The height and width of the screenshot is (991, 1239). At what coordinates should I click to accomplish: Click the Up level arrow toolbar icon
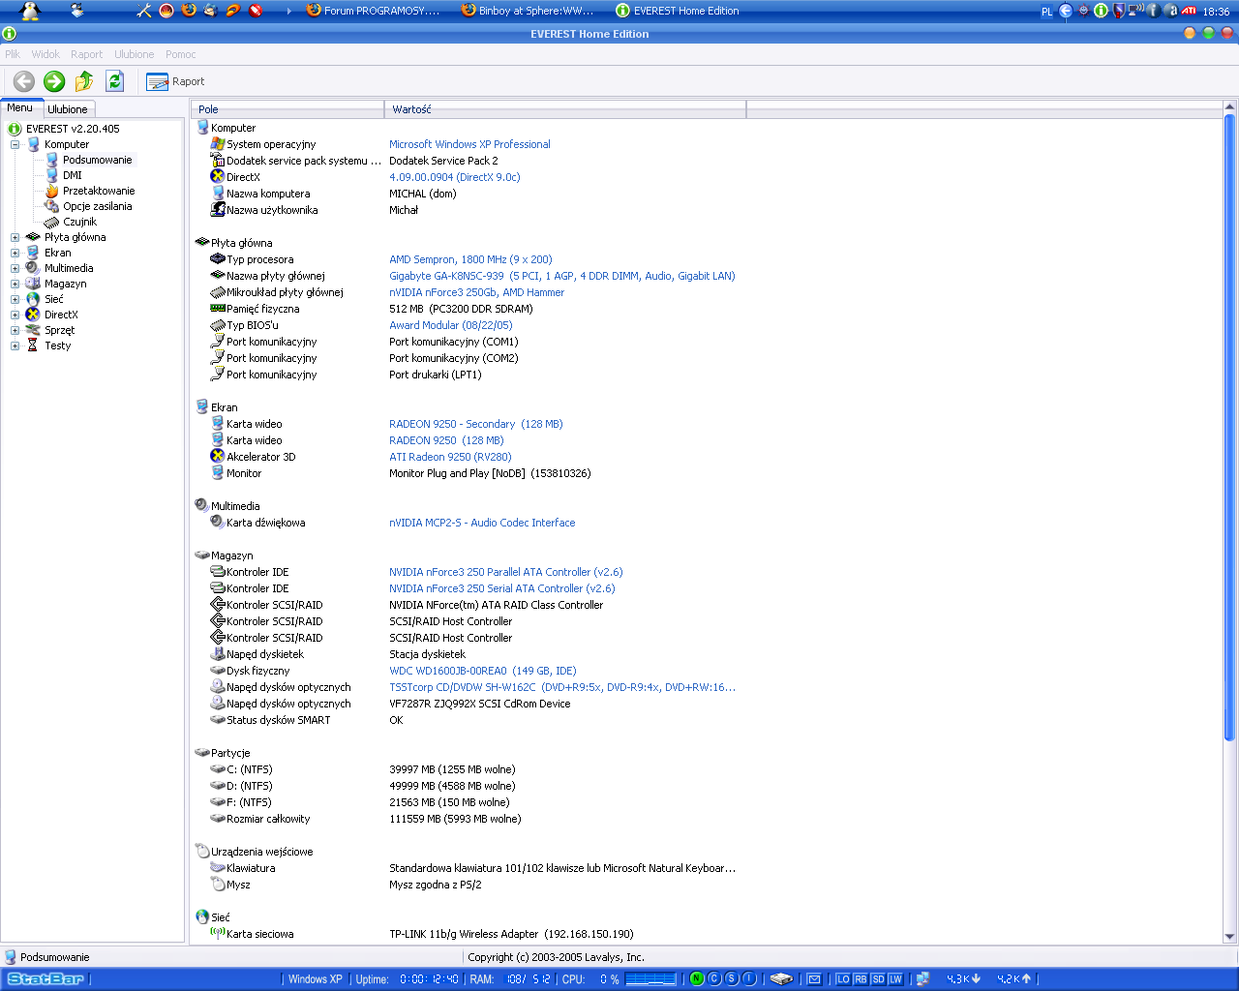(x=84, y=81)
